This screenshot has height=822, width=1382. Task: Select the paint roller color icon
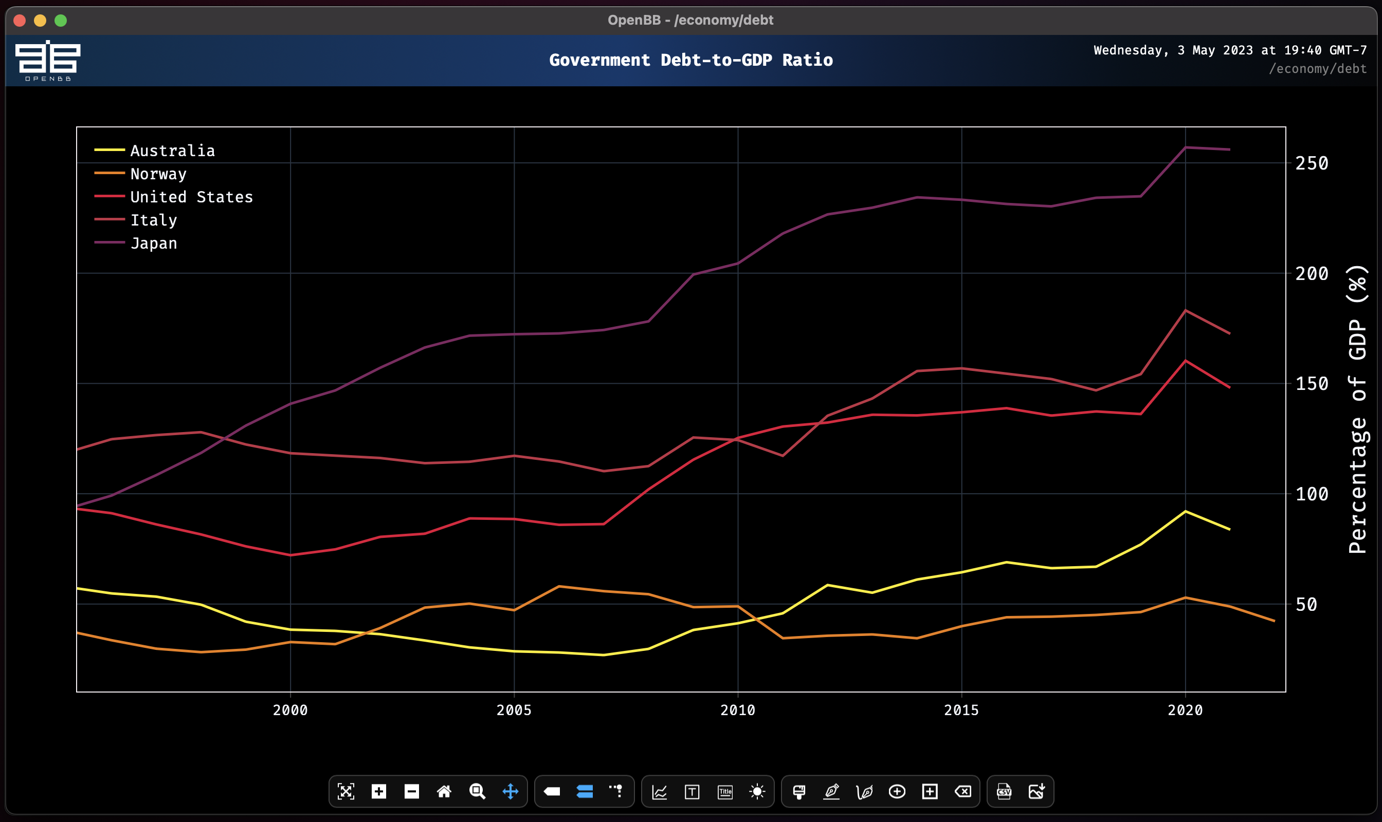pyautogui.click(x=799, y=791)
